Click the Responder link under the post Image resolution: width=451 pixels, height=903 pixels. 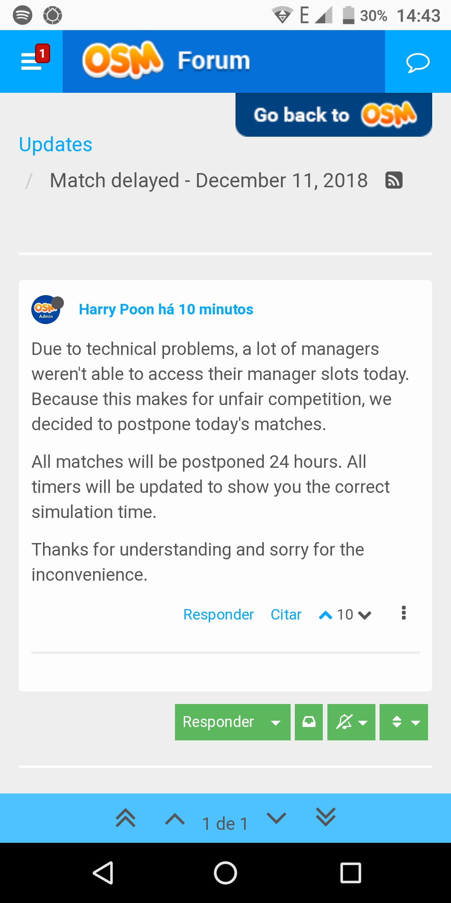click(218, 615)
